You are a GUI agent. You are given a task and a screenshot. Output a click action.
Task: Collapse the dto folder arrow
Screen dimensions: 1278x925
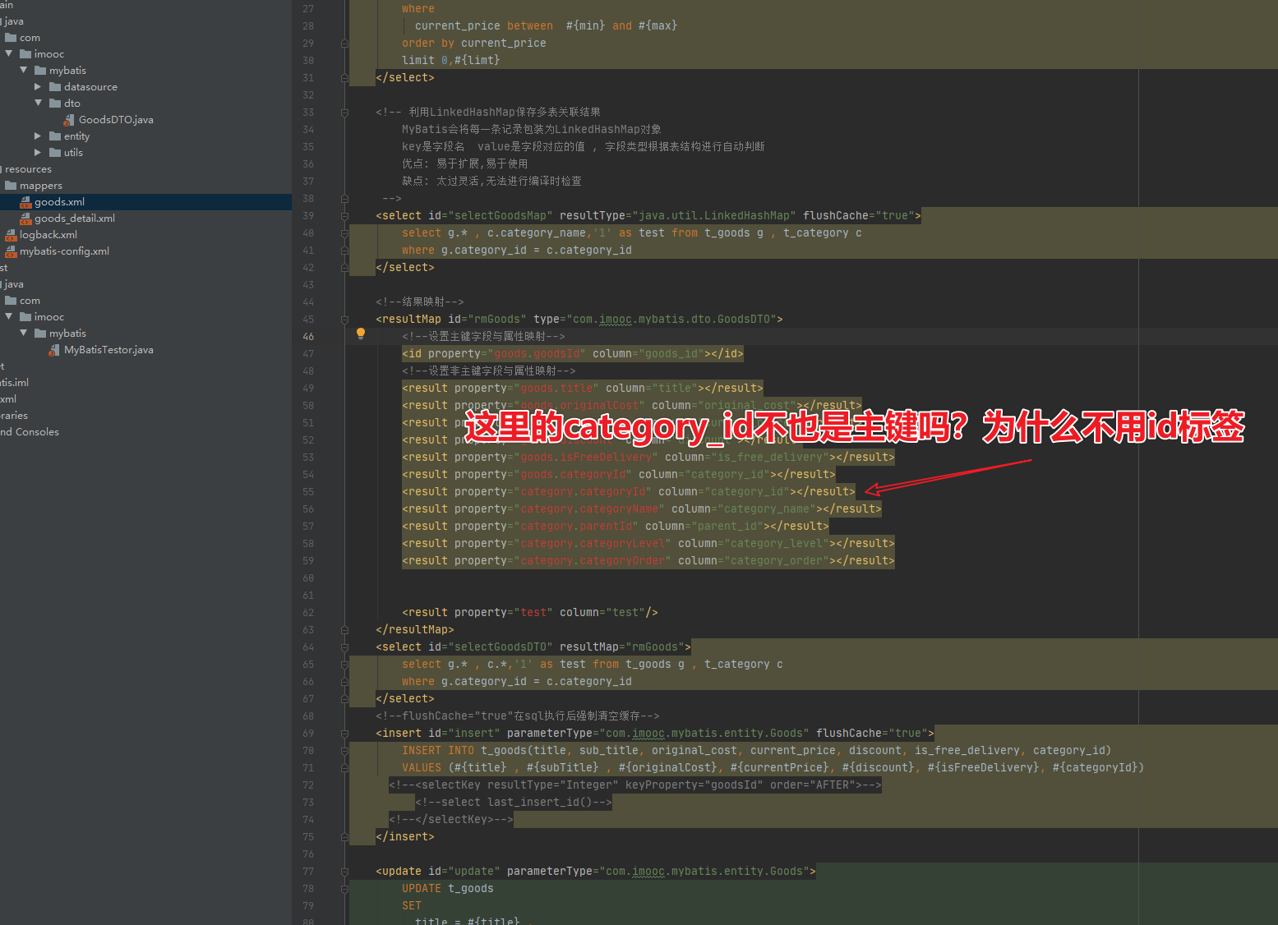click(x=39, y=103)
